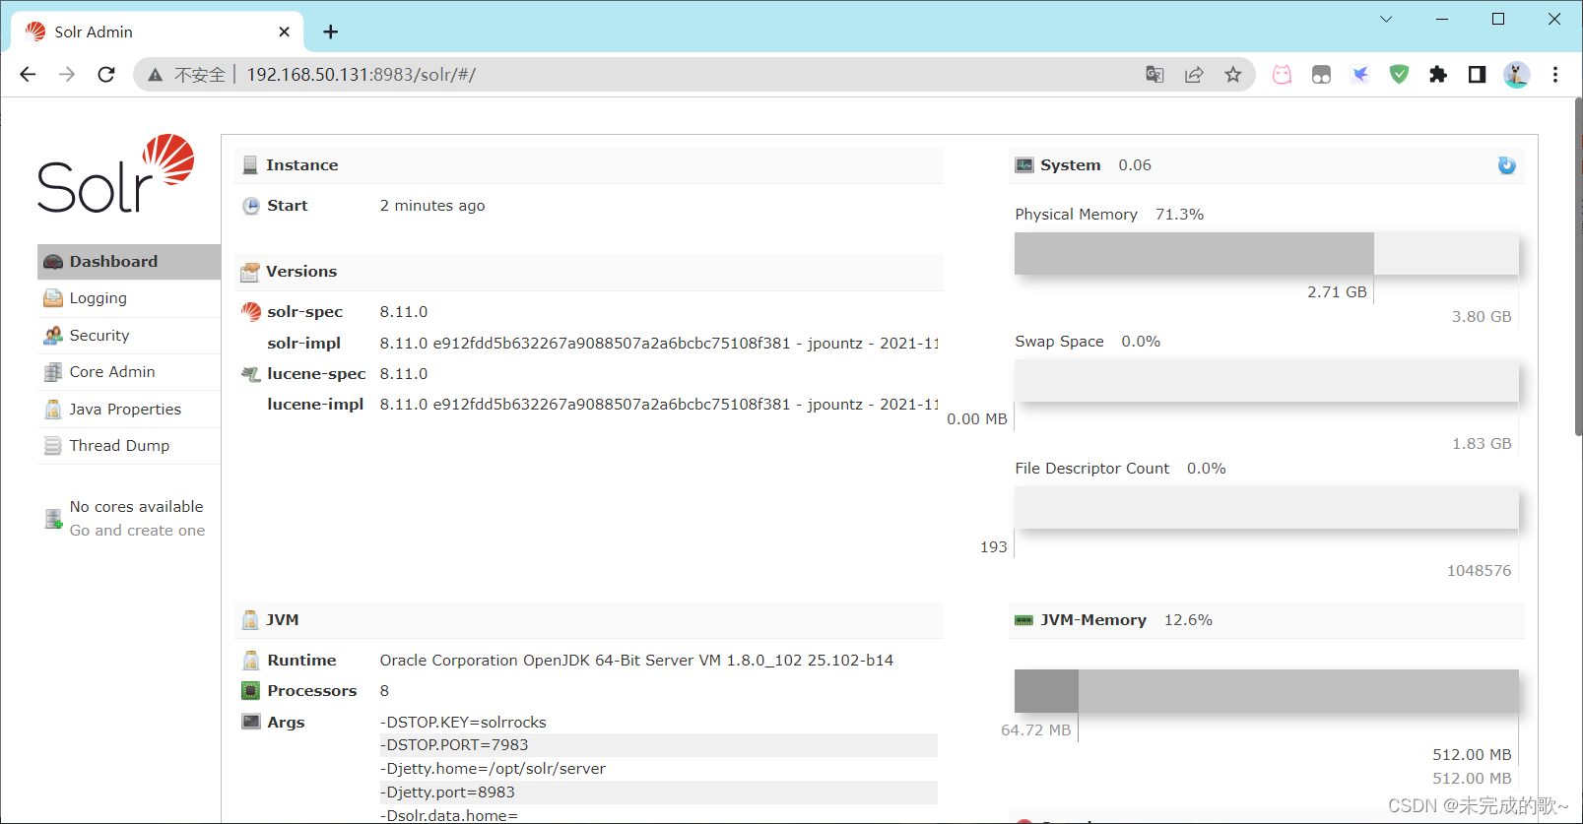Click the Args terminal icon
Viewport: 1583px width, 824px height.
(251, 722)
